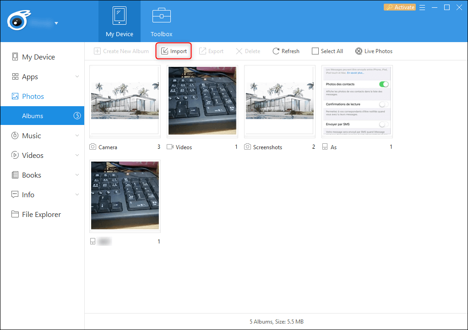
Task: Expand the Books section chevron
Action: tap(77, 175)
